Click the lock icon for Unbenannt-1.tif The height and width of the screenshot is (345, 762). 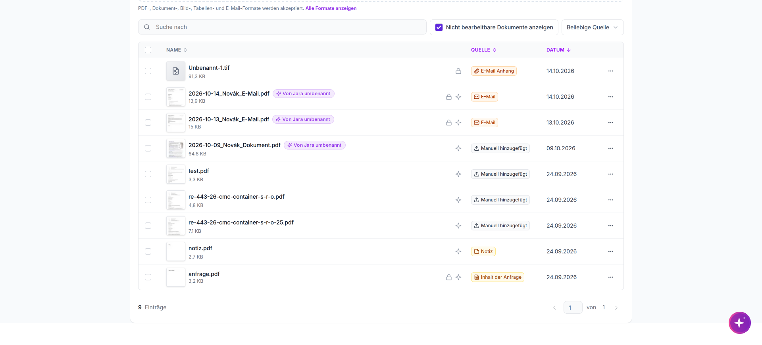click(458, 71)
